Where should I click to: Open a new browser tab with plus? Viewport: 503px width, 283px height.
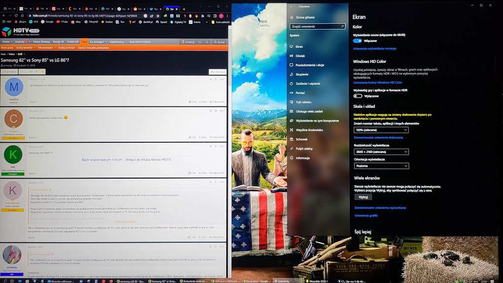tap(184, 9)
